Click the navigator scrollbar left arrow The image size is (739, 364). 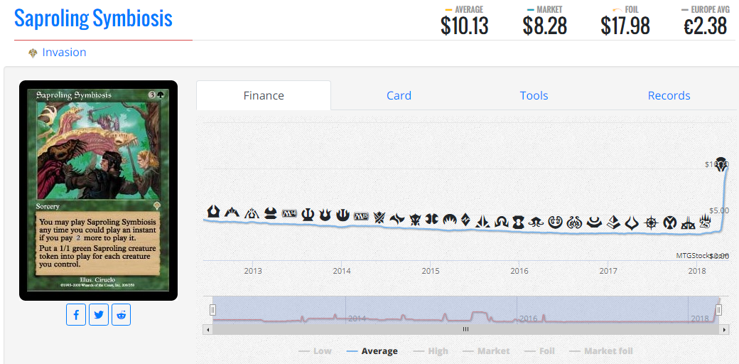(x=207, y=329)
